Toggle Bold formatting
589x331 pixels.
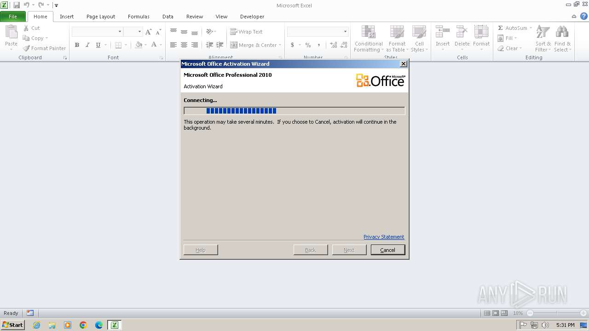77,45
